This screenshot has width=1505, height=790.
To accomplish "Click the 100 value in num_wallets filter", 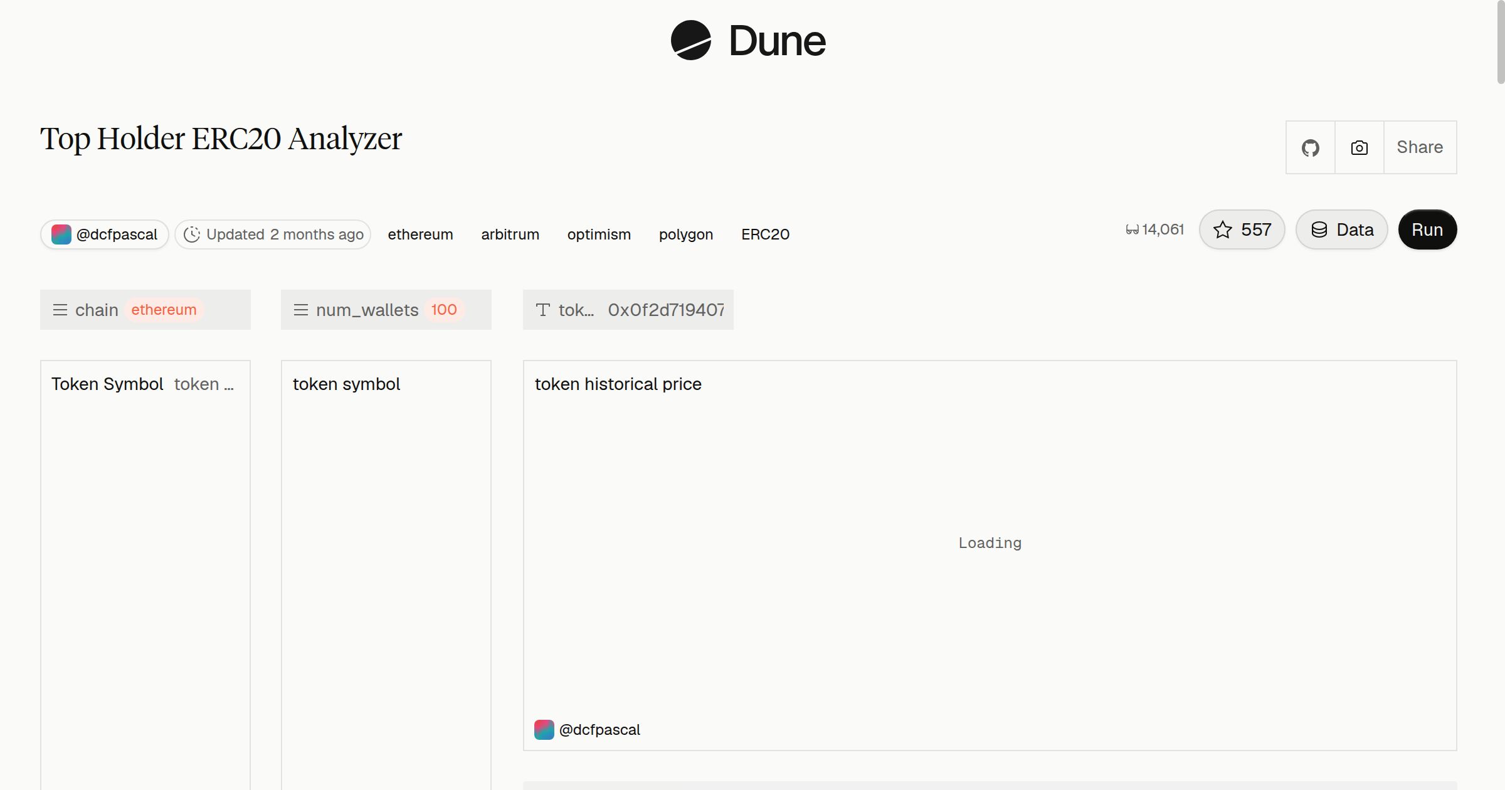I will click(444, 310).
